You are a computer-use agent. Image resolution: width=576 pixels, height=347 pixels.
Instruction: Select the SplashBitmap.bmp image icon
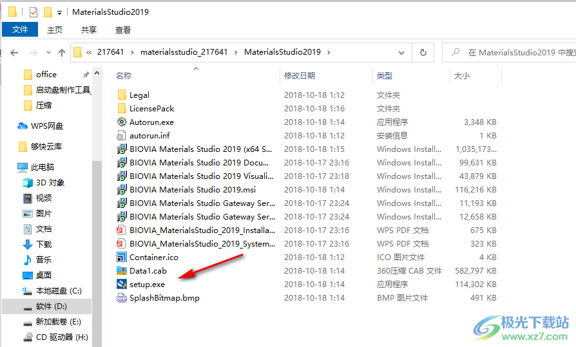(x=122, y=298)
